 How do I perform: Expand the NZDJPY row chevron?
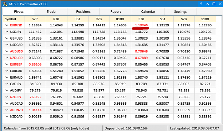tap(7, 97)
